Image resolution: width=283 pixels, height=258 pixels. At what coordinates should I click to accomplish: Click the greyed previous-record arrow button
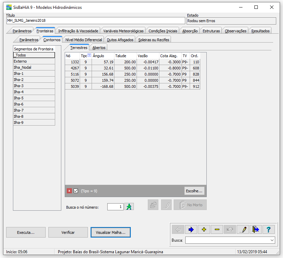[x=178, y=229]
